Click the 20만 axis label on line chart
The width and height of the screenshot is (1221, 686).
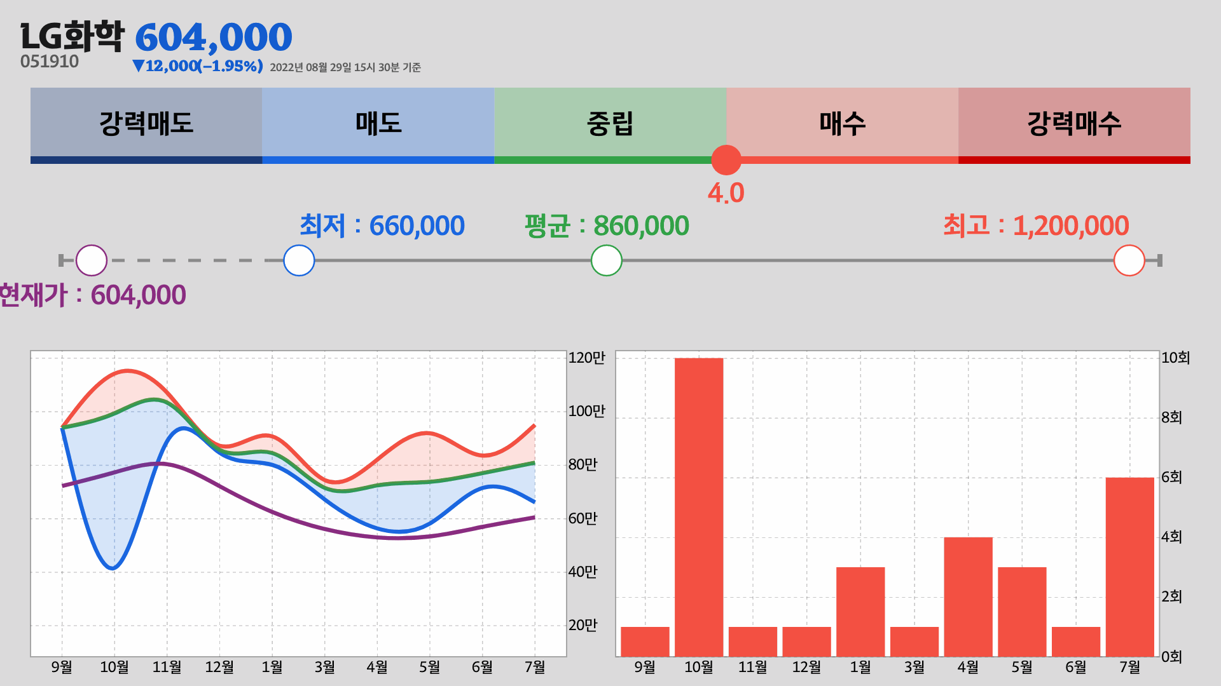pyautogui.click(x=583, y=625)
